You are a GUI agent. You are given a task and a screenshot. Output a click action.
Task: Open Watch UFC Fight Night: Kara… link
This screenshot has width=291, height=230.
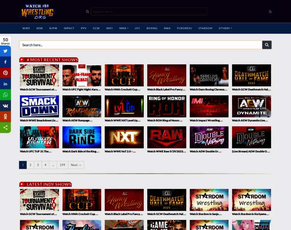[82, 90]
